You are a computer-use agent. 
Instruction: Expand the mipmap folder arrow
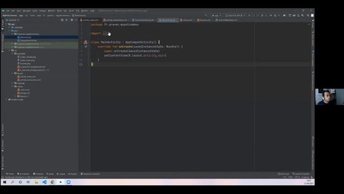click(x=12, y=83)
